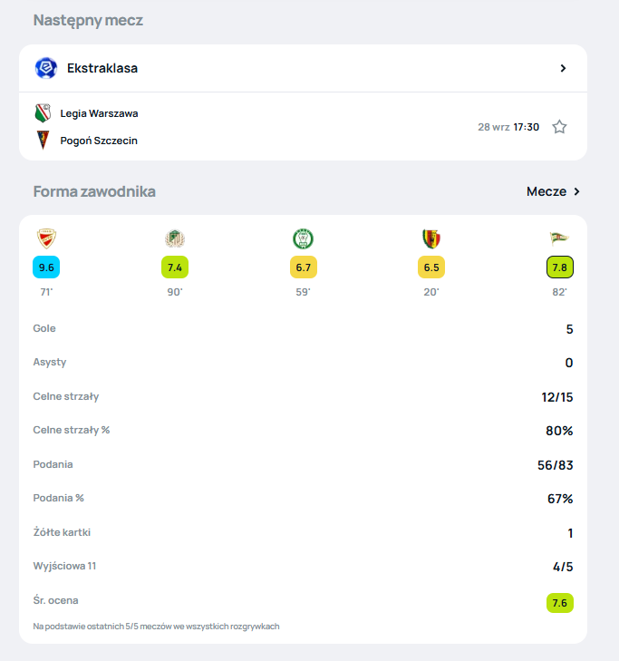Select the yellow-red crest of the fourth match
619x661 pixels.
pos(431,238)
